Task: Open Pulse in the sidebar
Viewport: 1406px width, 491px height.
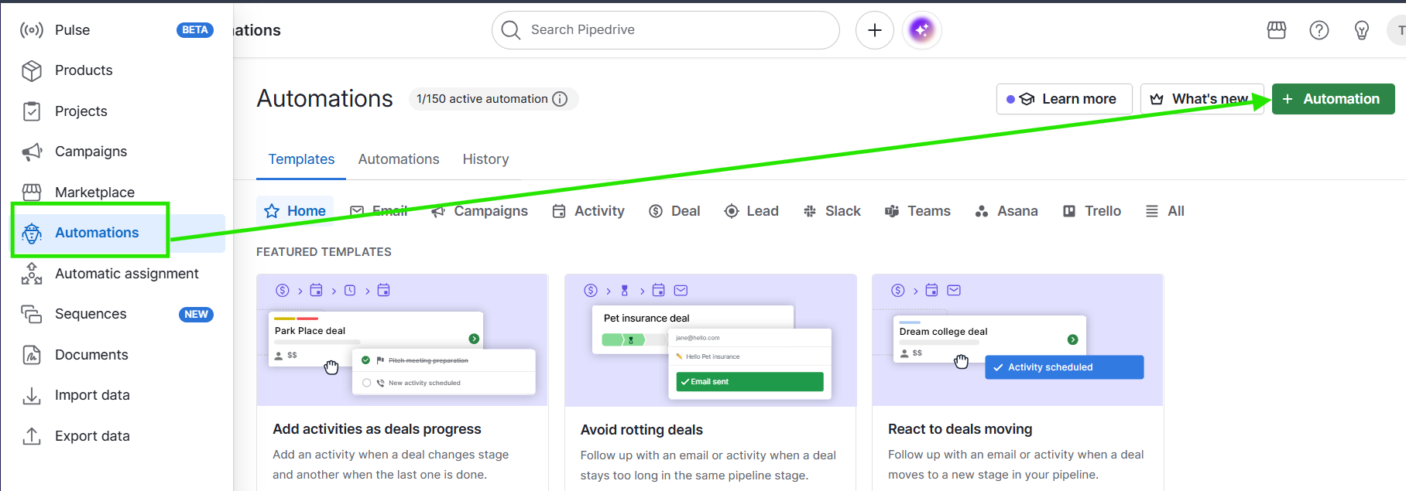Action: point(72,30)
